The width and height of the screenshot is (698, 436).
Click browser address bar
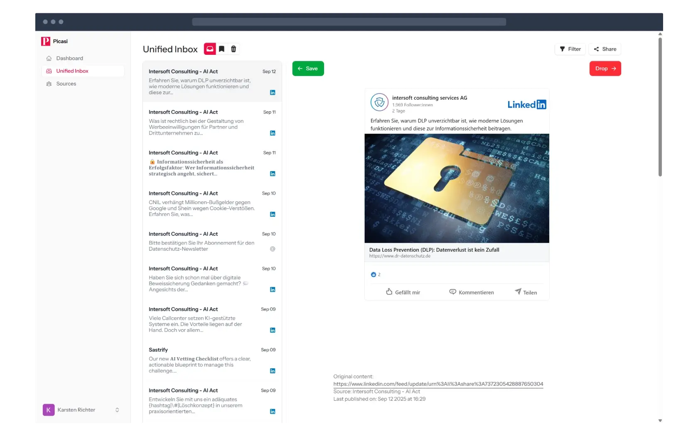pos(349,22)
